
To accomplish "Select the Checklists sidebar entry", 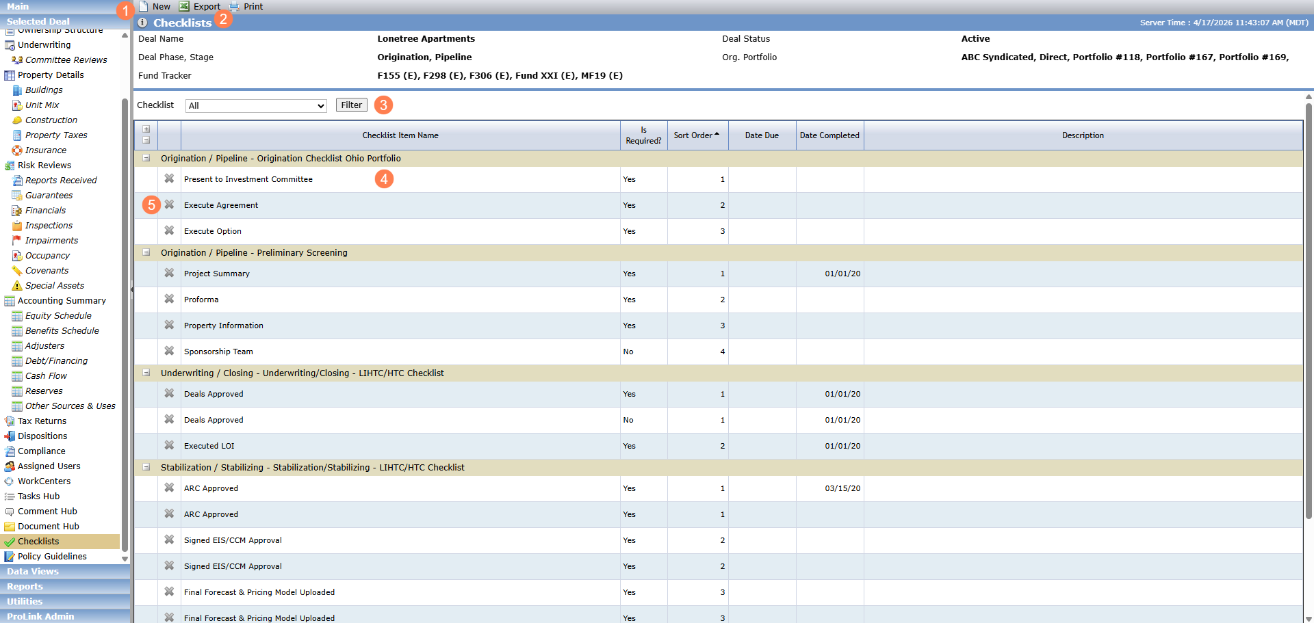I will 60,542.
